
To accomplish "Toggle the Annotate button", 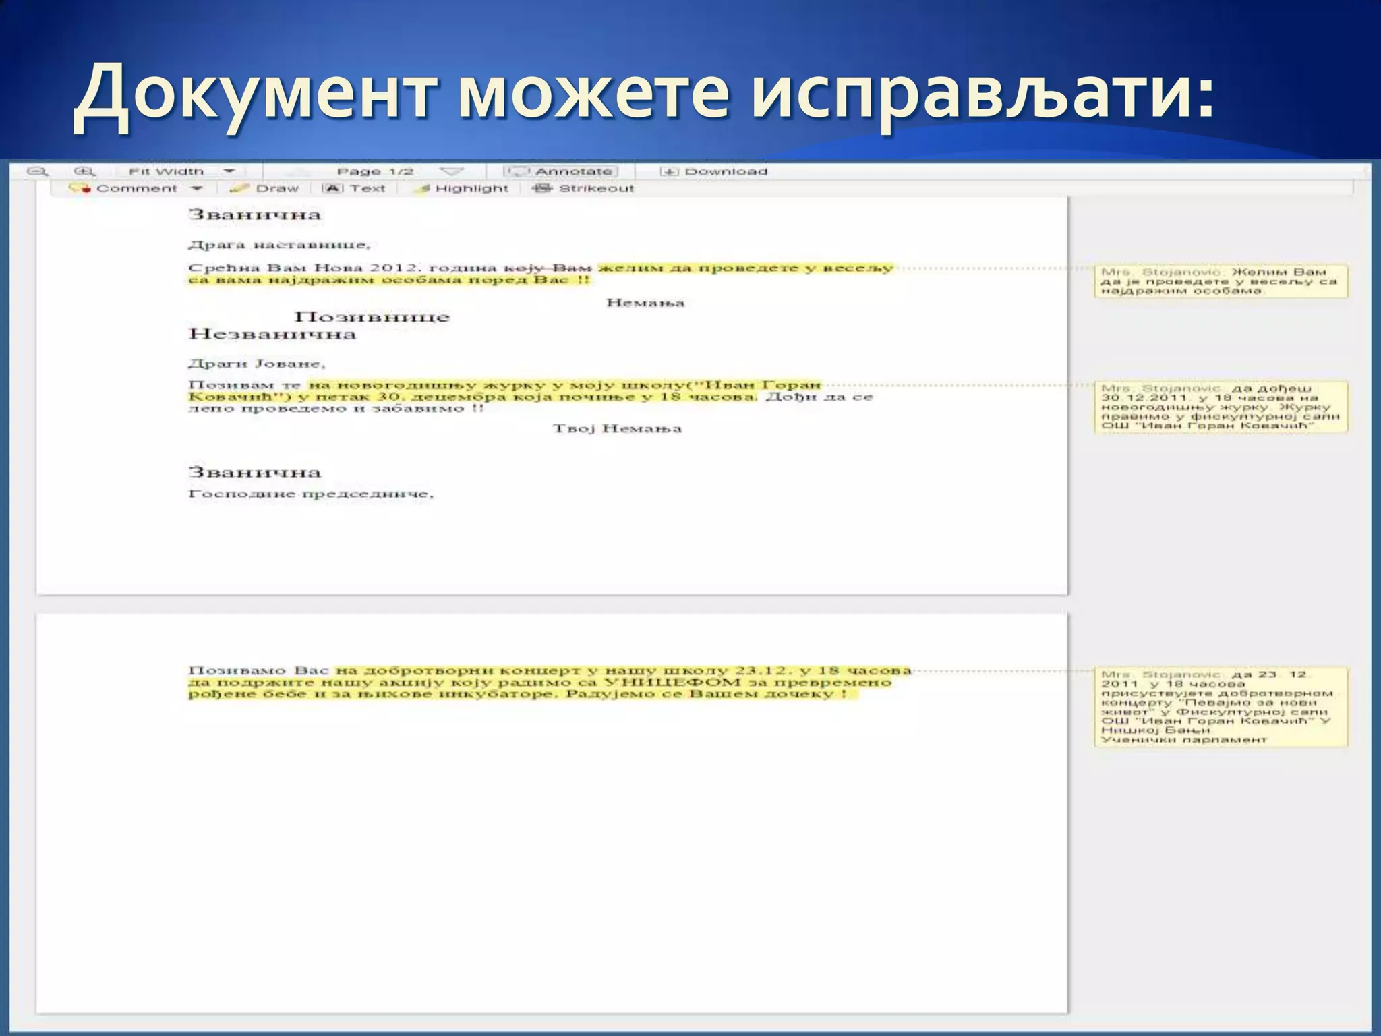I will click(561, 172).
